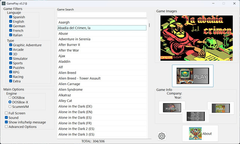Select Alone in the Dark (EN)
This screenshot has height=144, width=240.
click(x=102, y=112)
